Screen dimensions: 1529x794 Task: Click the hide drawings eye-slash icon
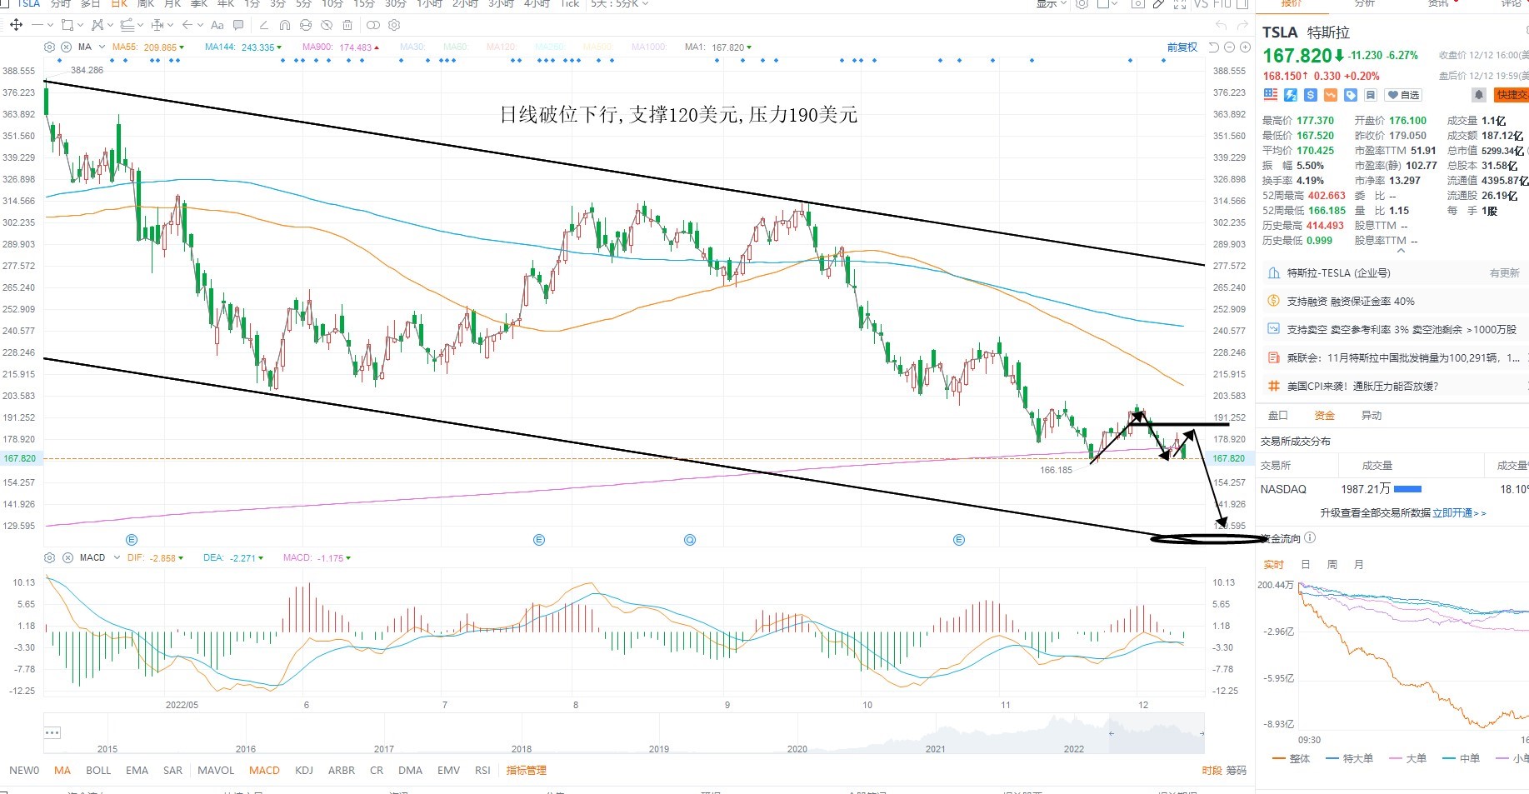pos(327,25)
